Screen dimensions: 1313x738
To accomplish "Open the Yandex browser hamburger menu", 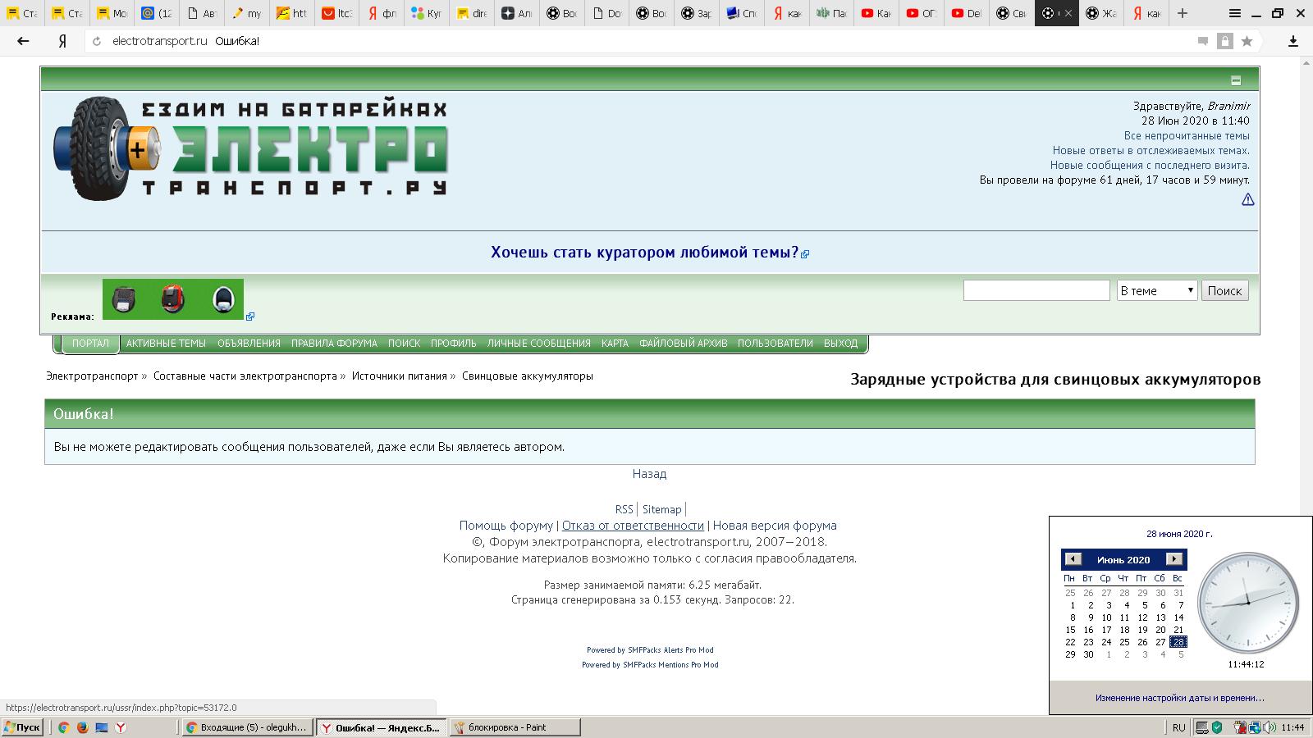I will (x=1235, y=13).
